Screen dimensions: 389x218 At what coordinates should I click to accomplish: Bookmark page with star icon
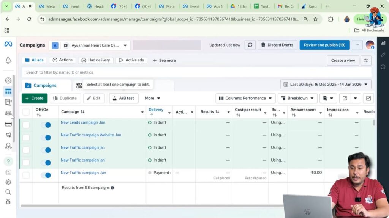tap(315, 19)
